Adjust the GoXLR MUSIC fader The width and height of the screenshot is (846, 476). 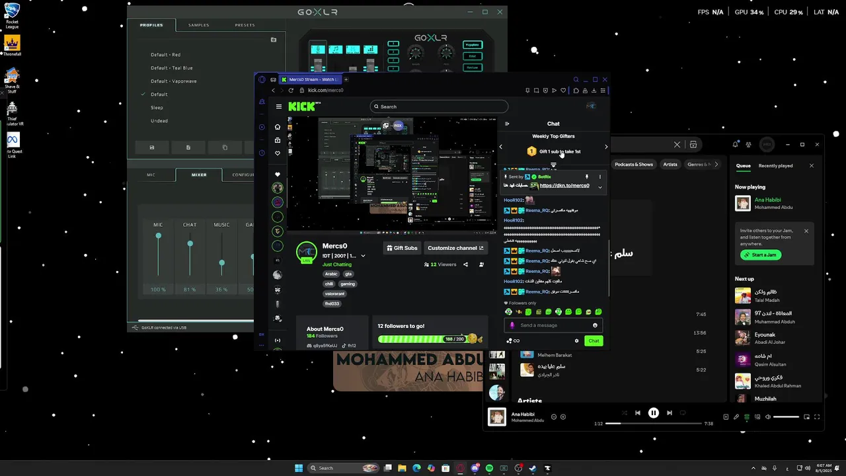[x=221, y=263]
